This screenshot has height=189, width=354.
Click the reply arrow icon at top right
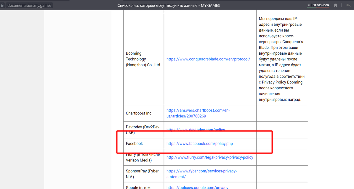click(348, 5)
